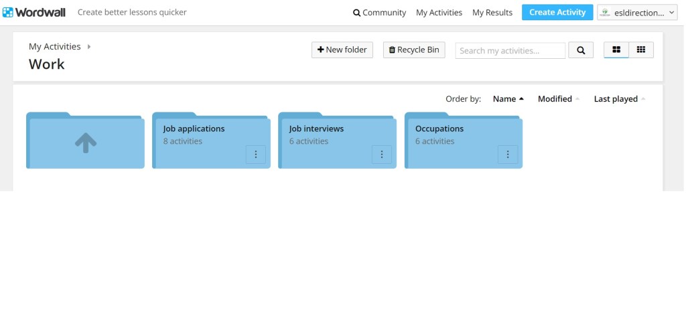Create a New folder
The width and height of the screenshot is (686, 309).
click(x=342, y=50)
